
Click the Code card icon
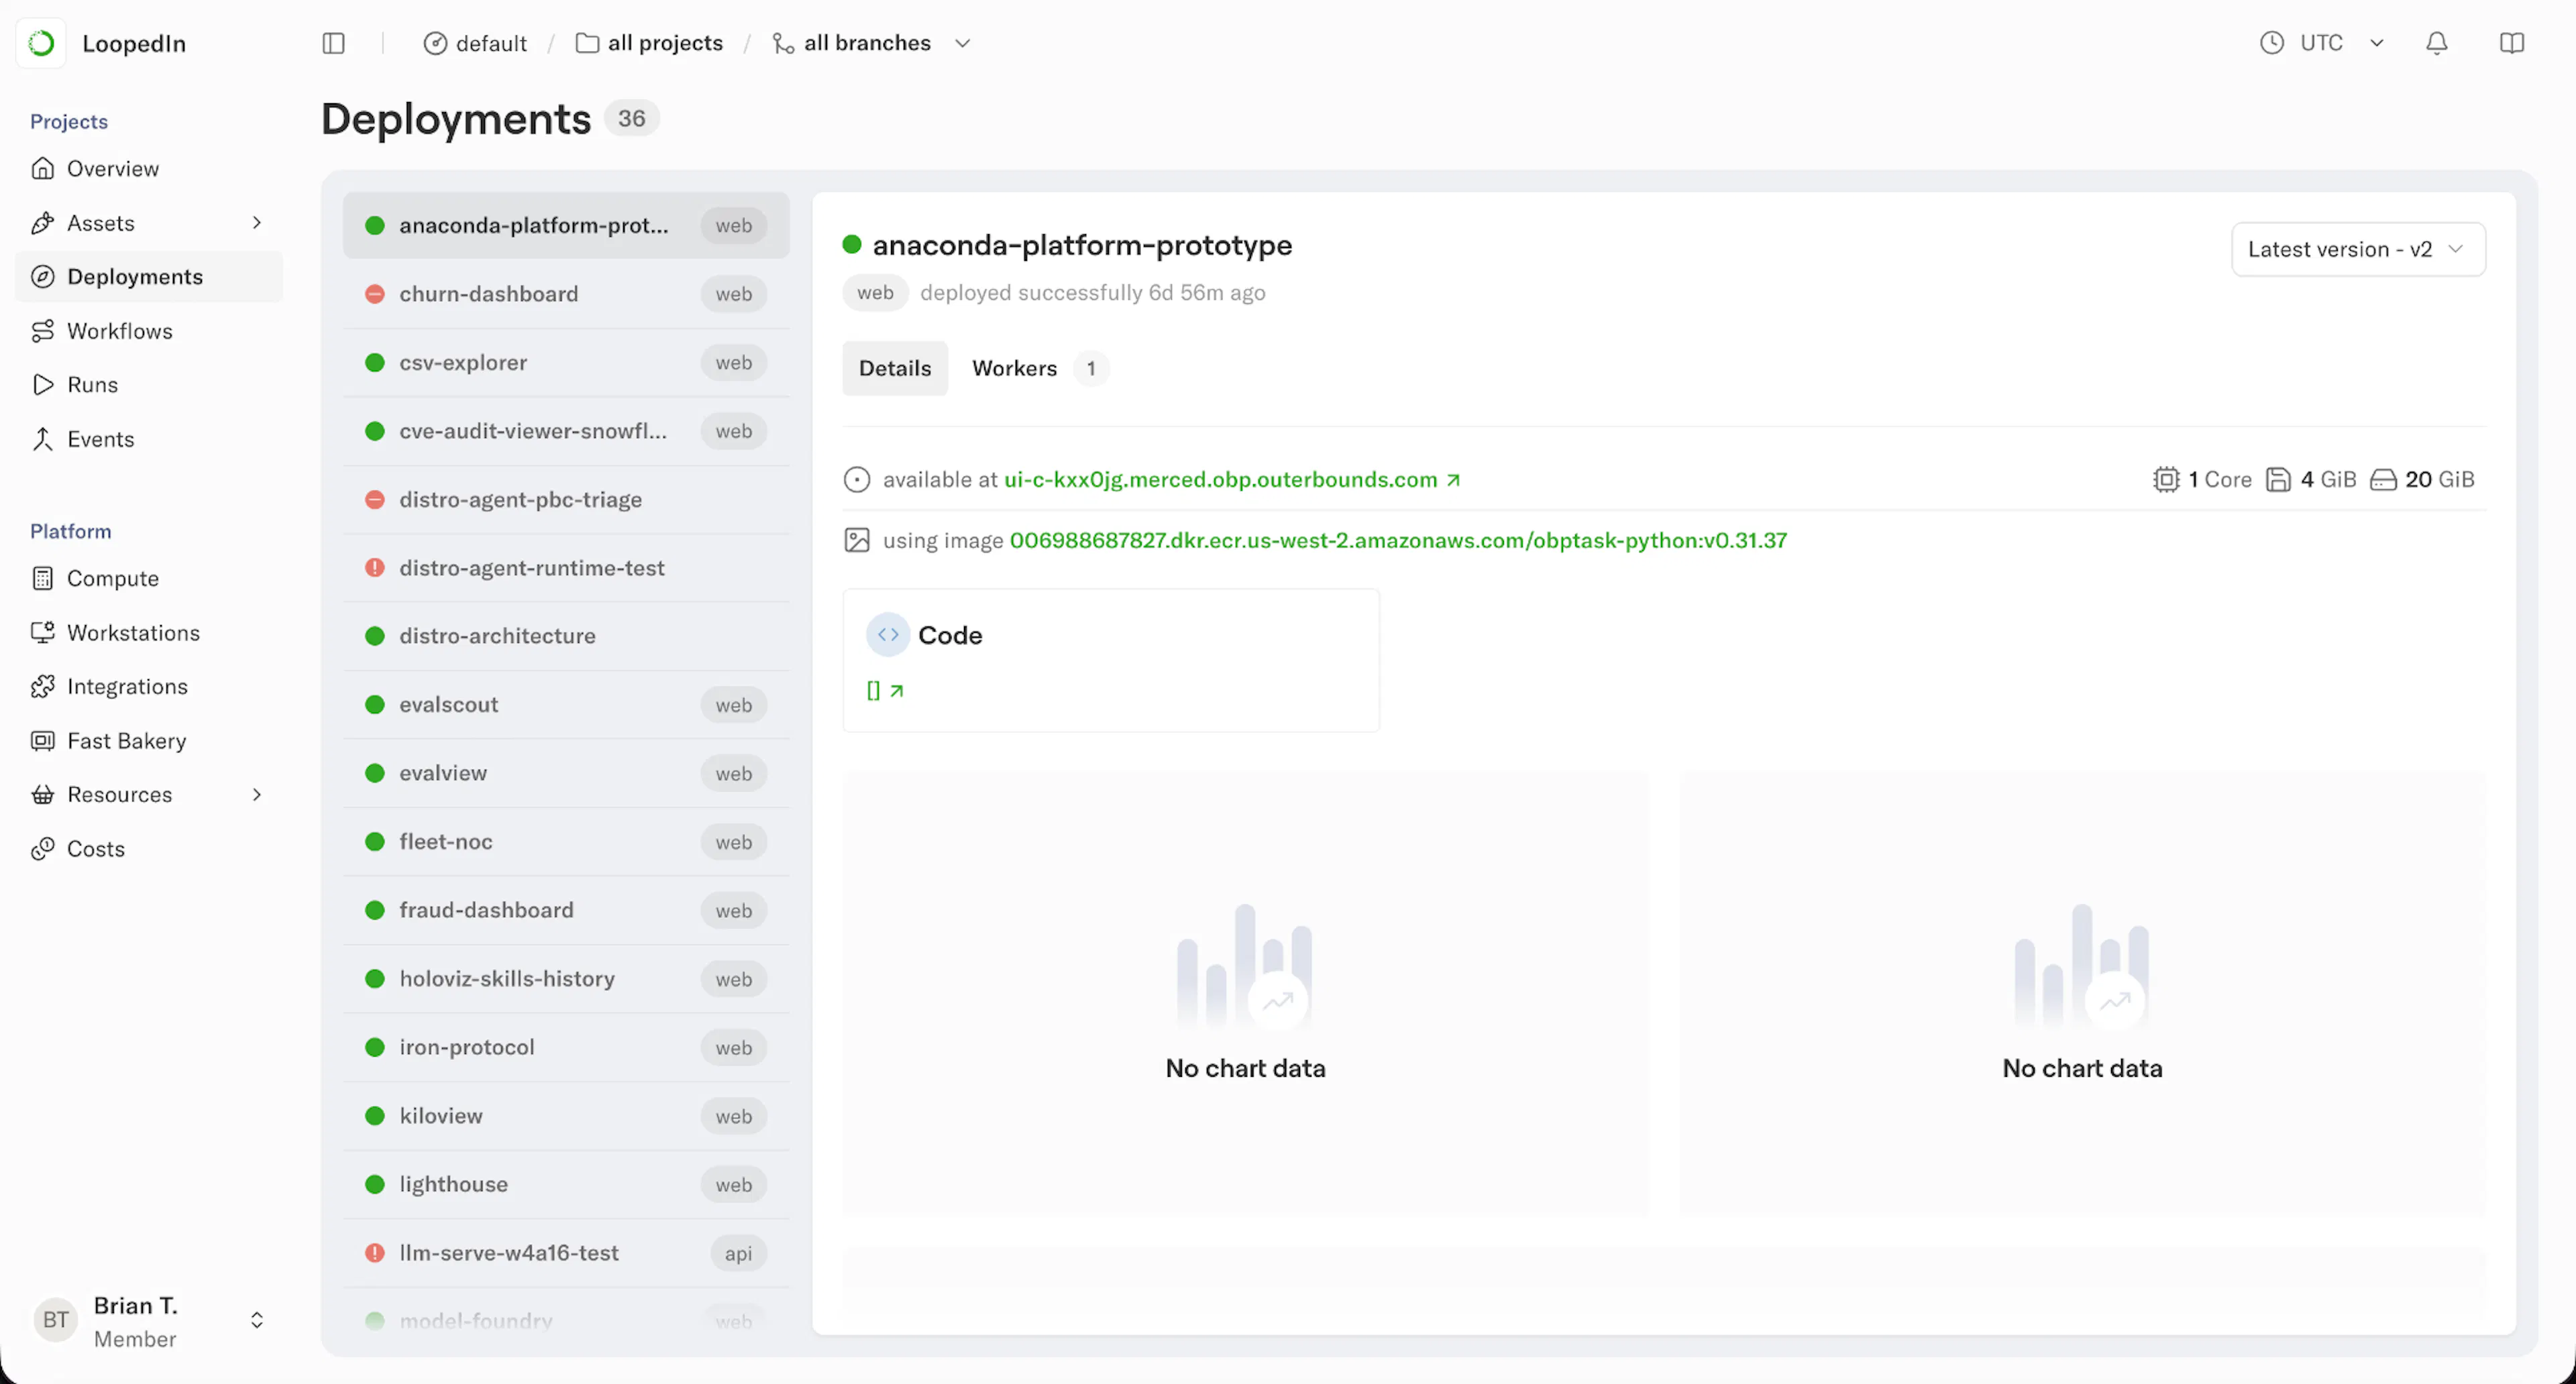[x=887, y=634]
